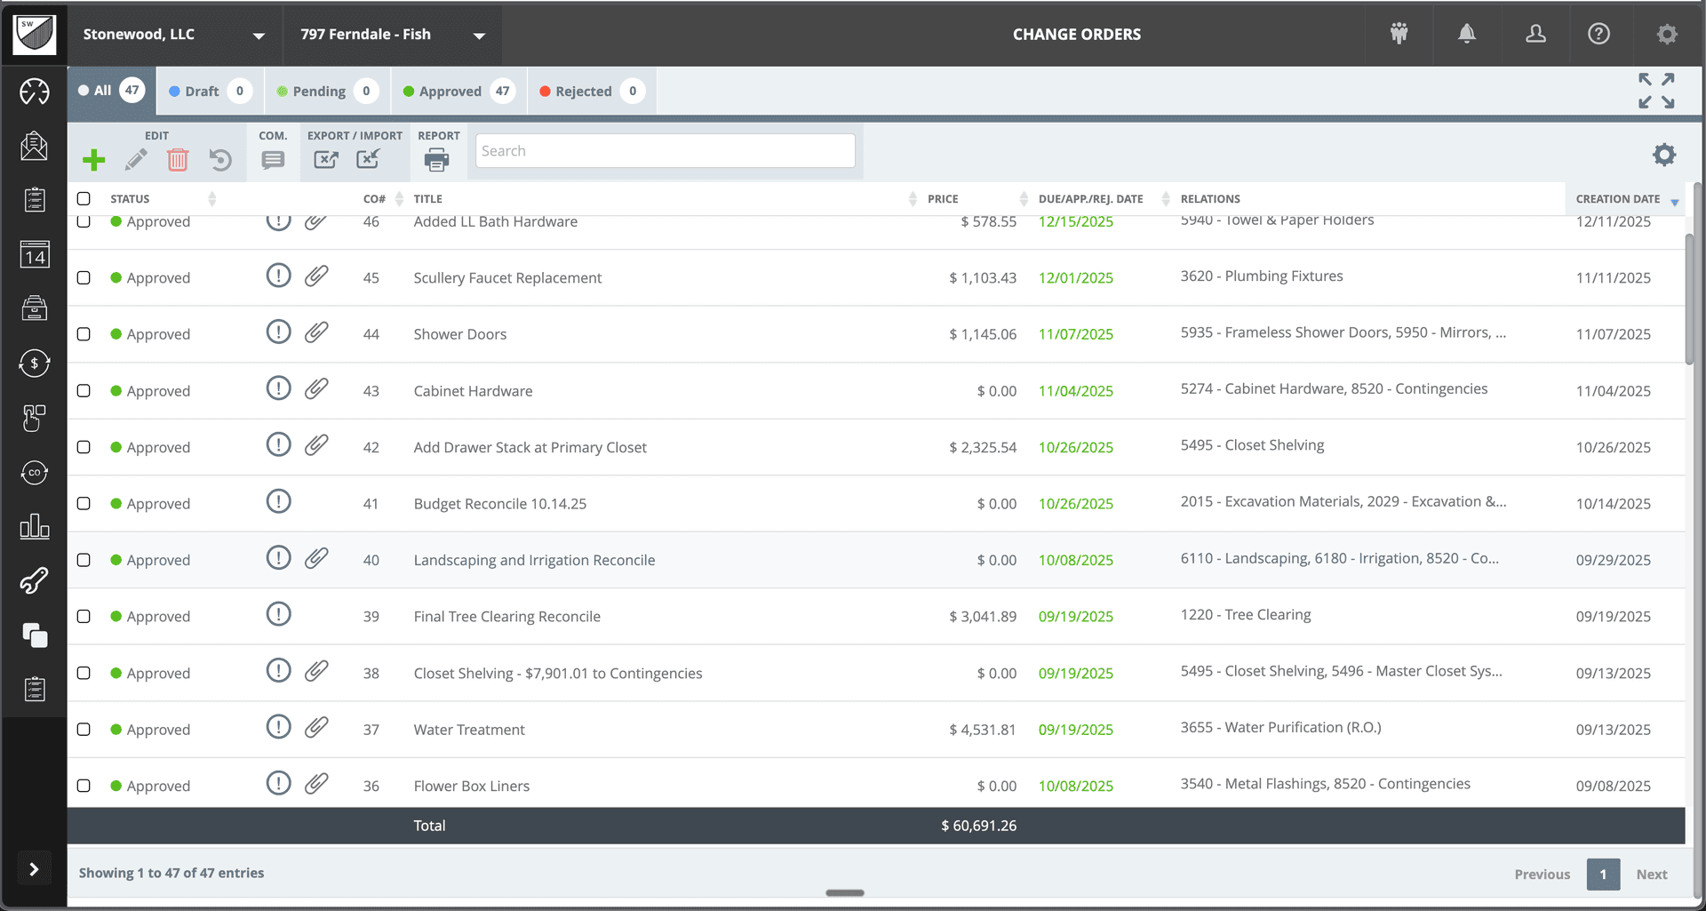The width and height of the screenshot is (1706, 911).
Task: Switch to the Approved tab
Action: pos(457,91)
